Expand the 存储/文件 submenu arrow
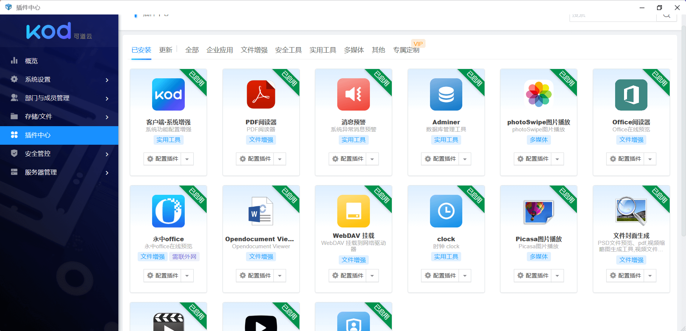The width and height of the screenshot is (686, 331). [x=107, y=117]
